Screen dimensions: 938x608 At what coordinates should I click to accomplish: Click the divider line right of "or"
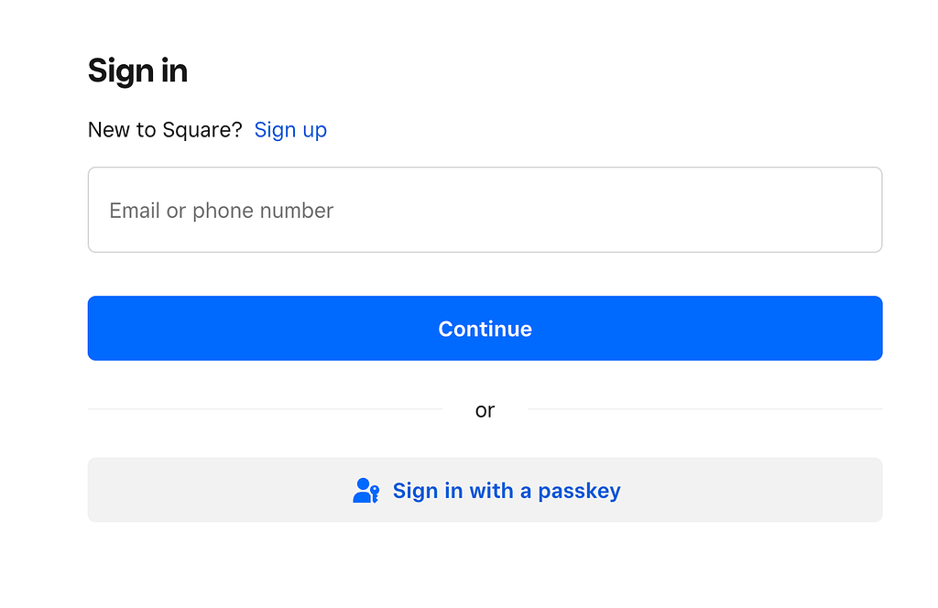[x=705, y=409]
